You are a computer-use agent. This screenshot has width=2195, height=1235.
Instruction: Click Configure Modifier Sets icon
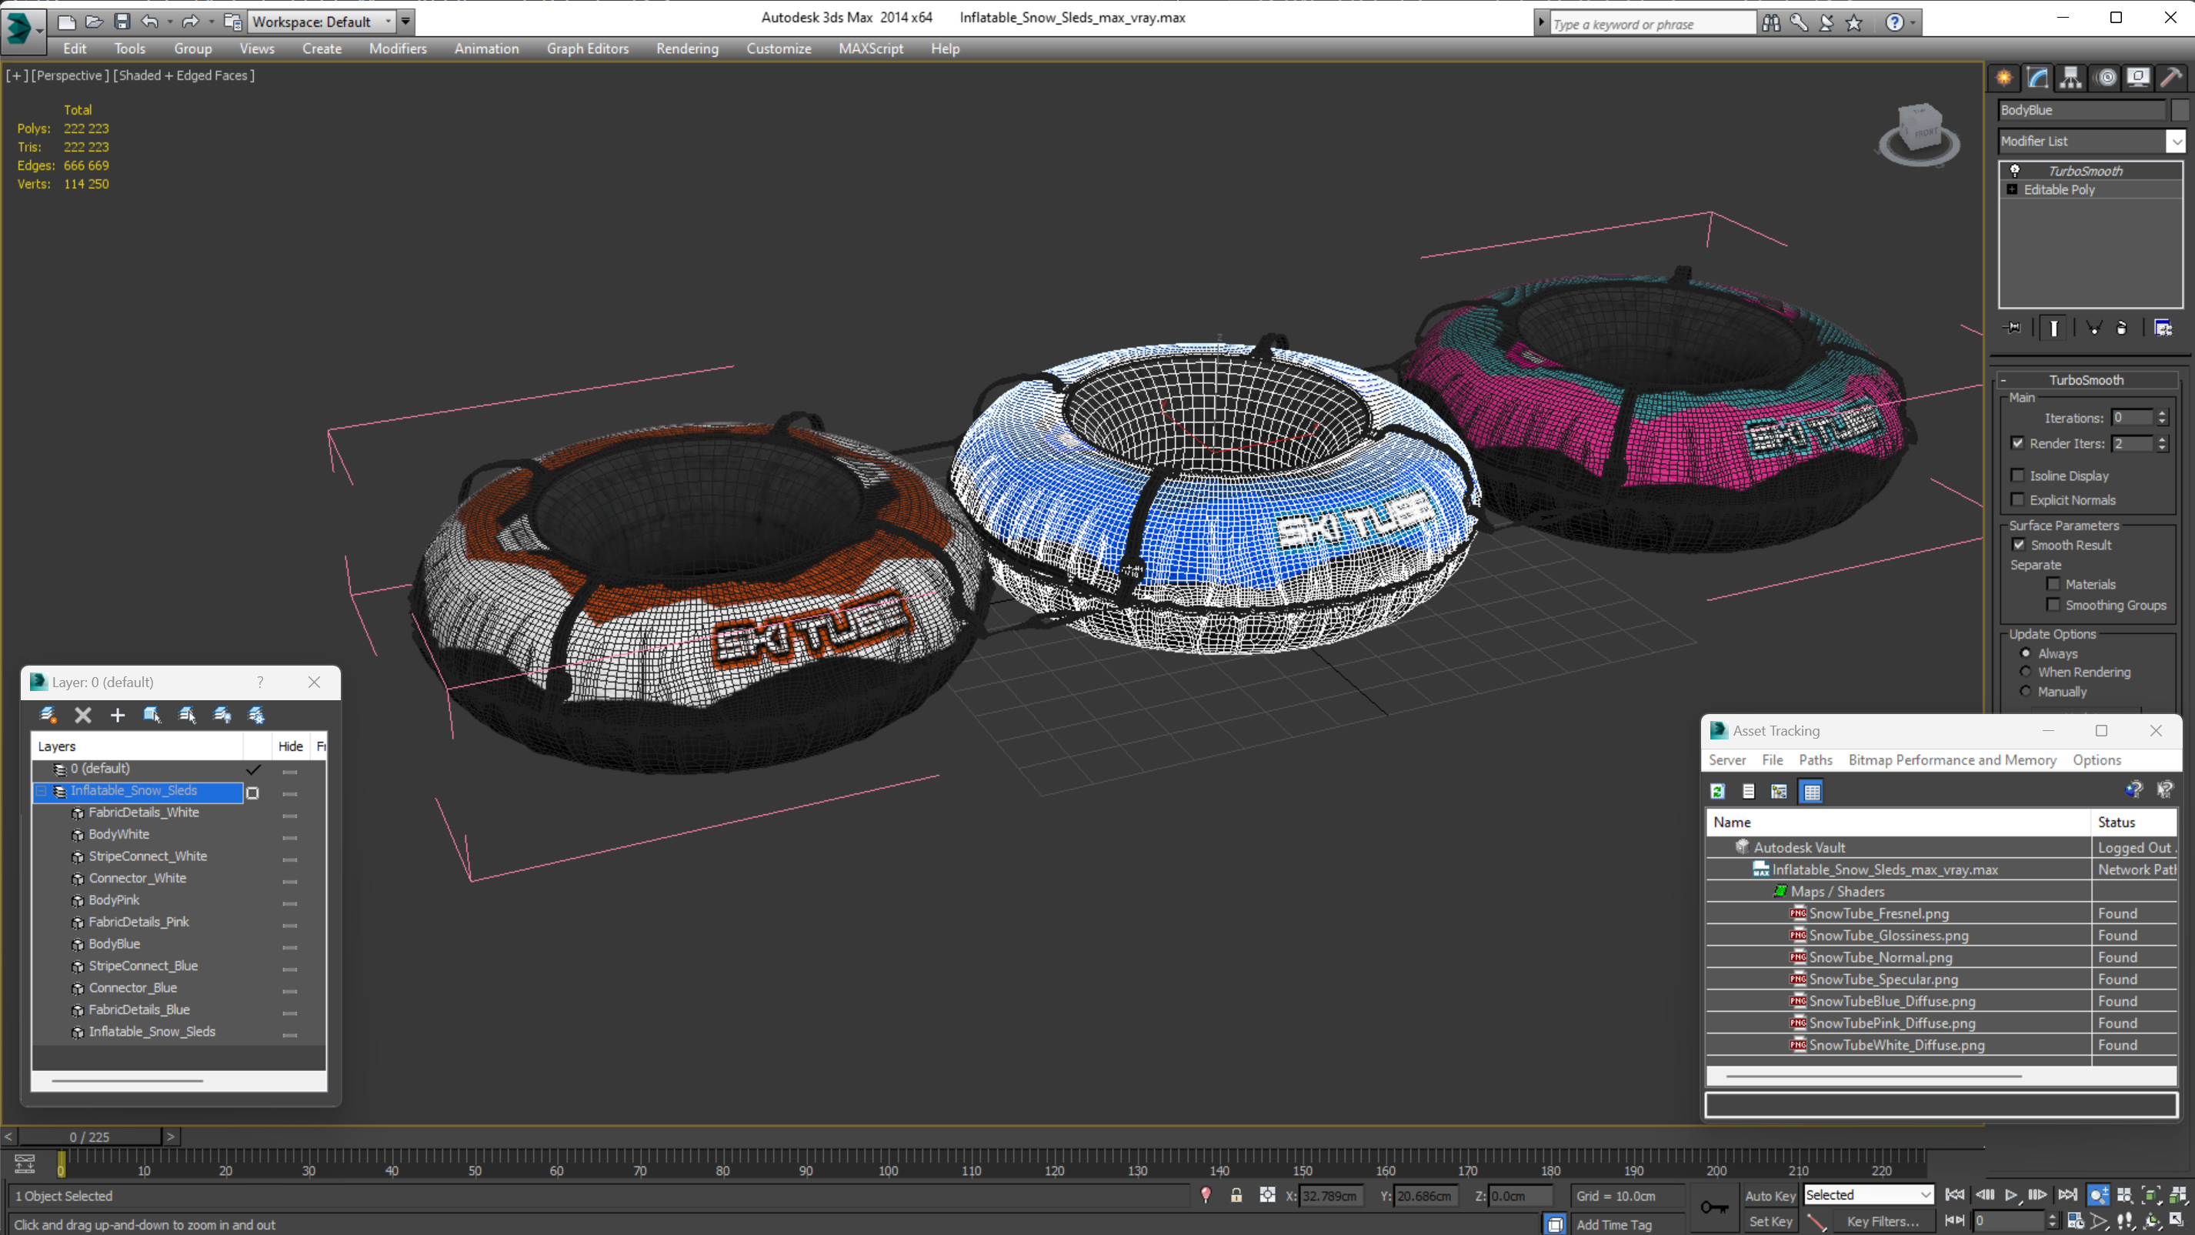[2163, 327]
